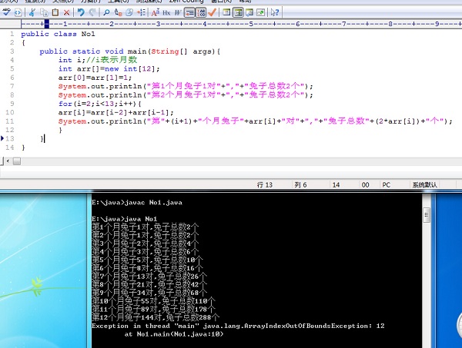462x348 pixels.
Task: Open the font settings icon
Action: (156, 12)
